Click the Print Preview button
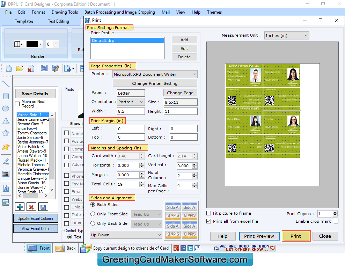This screenshot has height=266, width=345. click(x=259, y=236)
